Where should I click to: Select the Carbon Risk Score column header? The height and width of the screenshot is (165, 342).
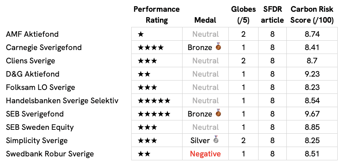click(312, 14)
